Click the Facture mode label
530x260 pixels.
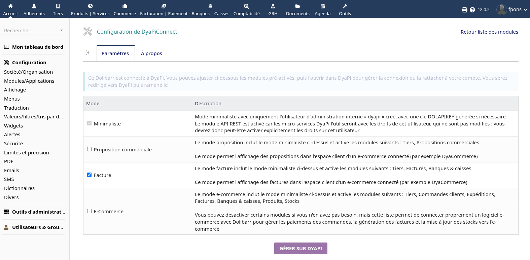[102, 175]
